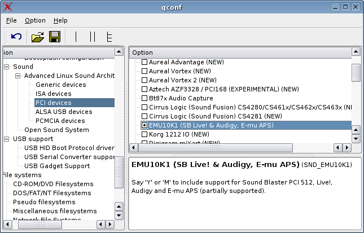Open a config file with the Load icon
The height and width of the screenshot is (233, 364).
point(38,37)
